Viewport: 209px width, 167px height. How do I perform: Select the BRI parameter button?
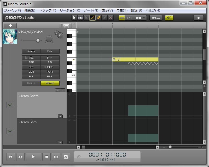(50, 62)
